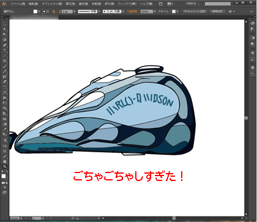Select the Eraser tool
Screen dimensions: 257x222
4,82
